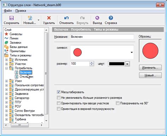Expand the Участок tree node

(7, 64)
